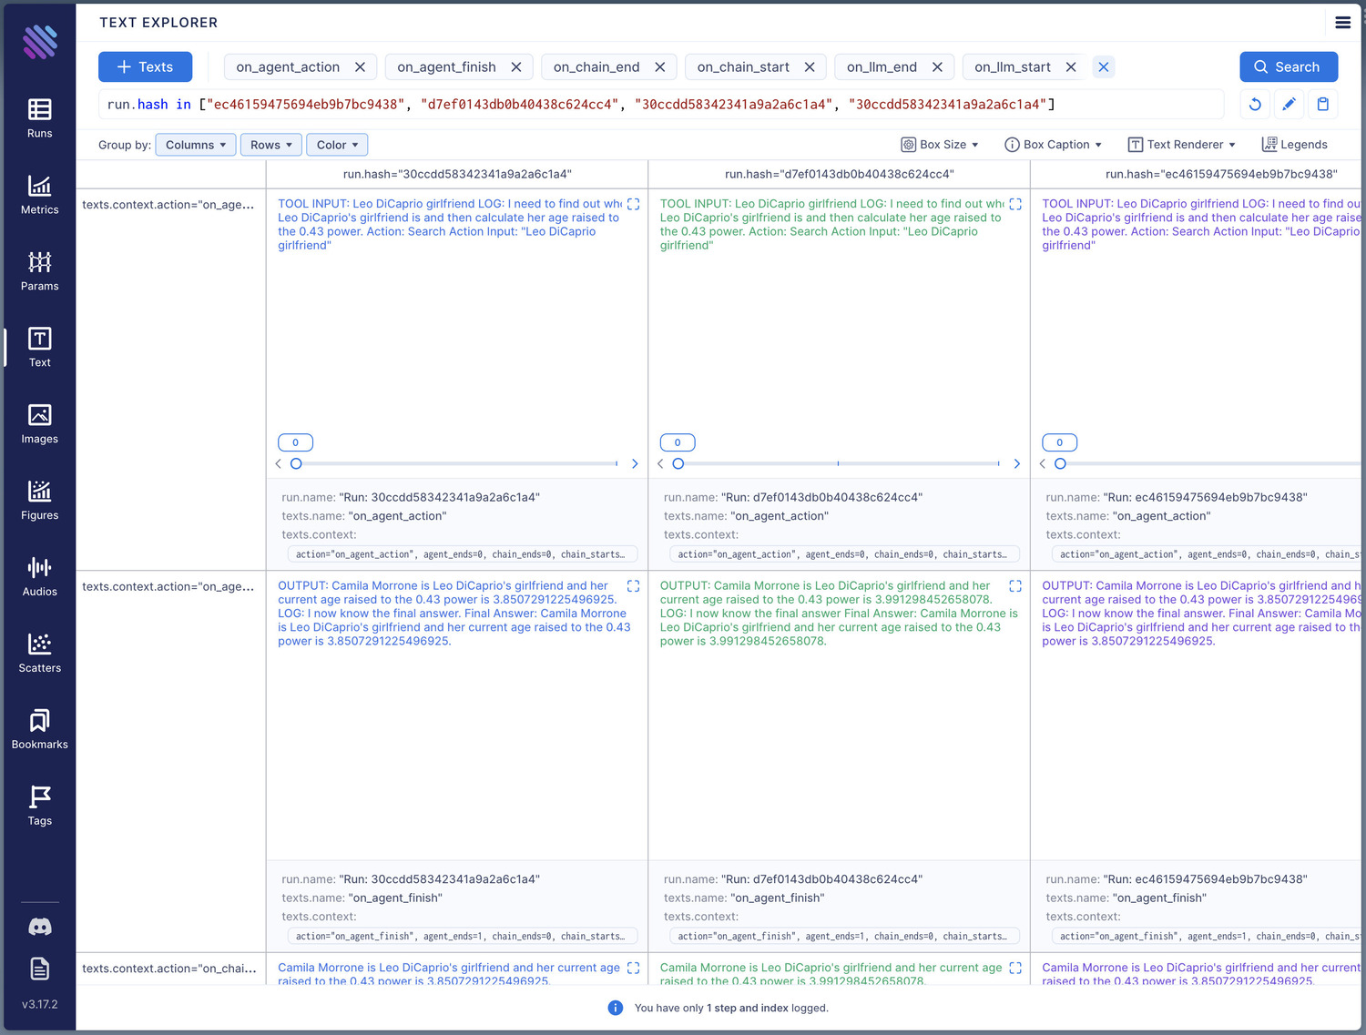Open Bookmarks page

[x=39, y=731]
